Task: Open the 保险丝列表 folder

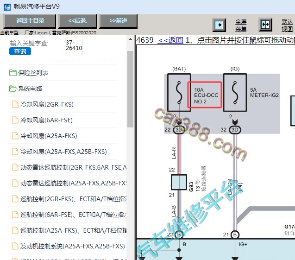Action: tap(33, 73)
